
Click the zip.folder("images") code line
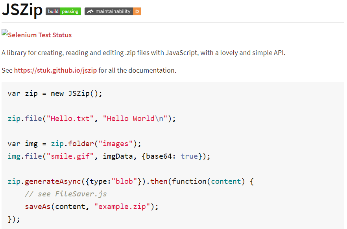74,144
